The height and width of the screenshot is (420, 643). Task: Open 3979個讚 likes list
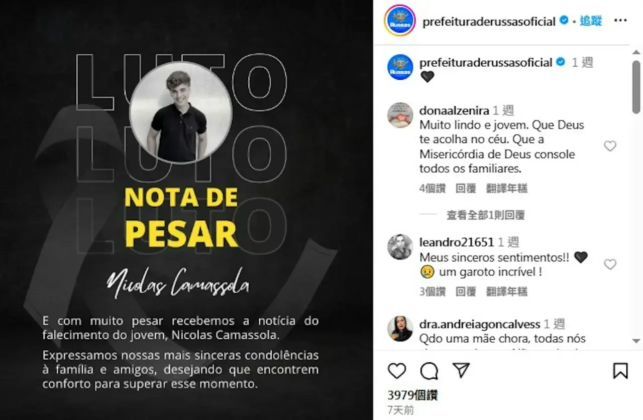click(x=412, y=395)
